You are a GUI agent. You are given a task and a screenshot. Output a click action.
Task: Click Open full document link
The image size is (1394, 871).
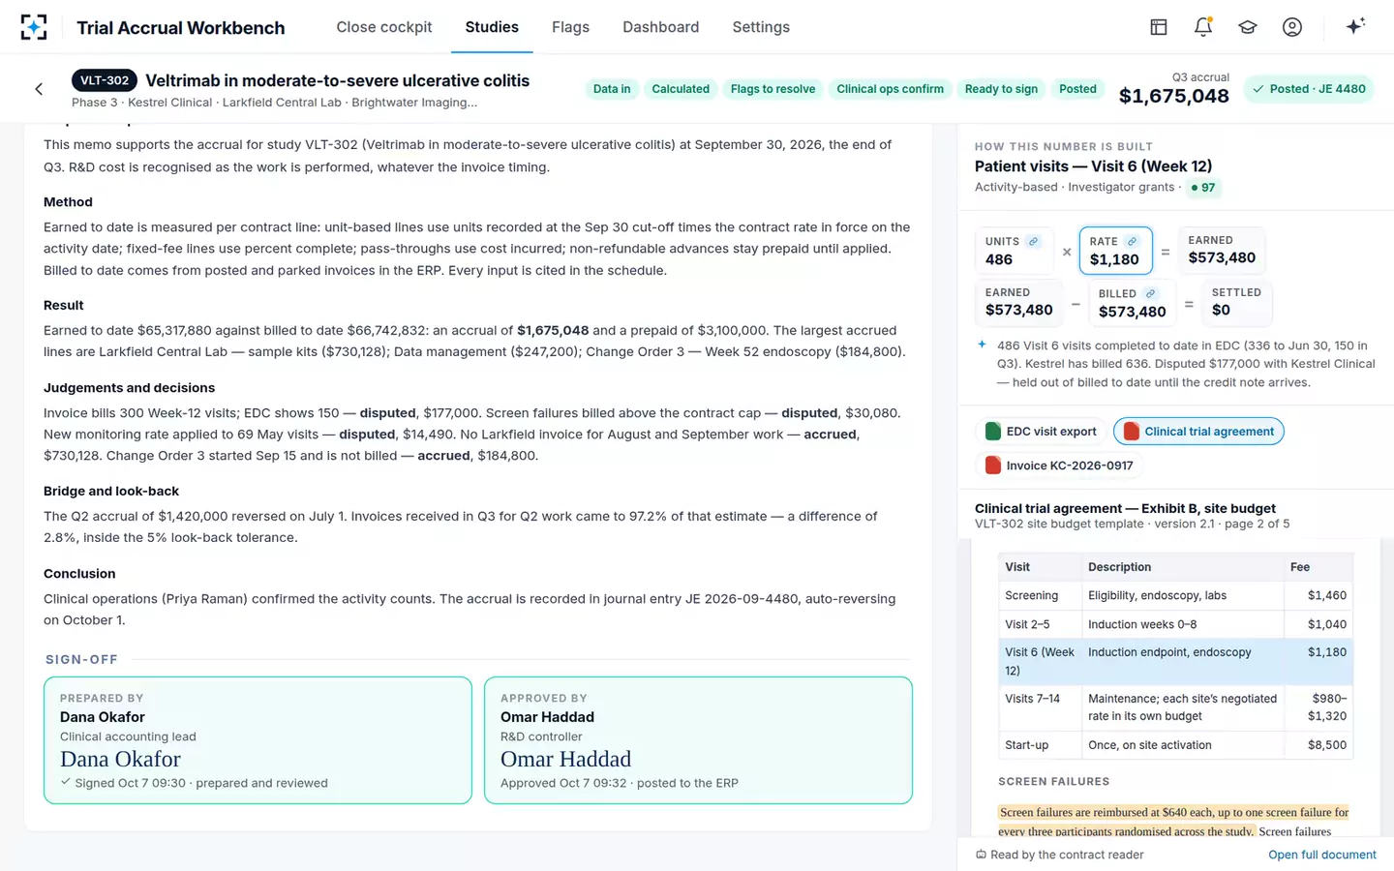[1321, 855]
